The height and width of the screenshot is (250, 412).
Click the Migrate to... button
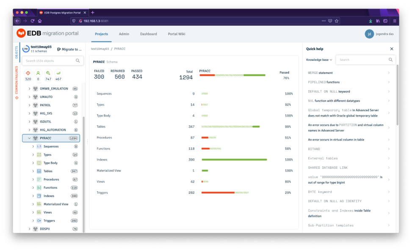(x=69, y=49)
